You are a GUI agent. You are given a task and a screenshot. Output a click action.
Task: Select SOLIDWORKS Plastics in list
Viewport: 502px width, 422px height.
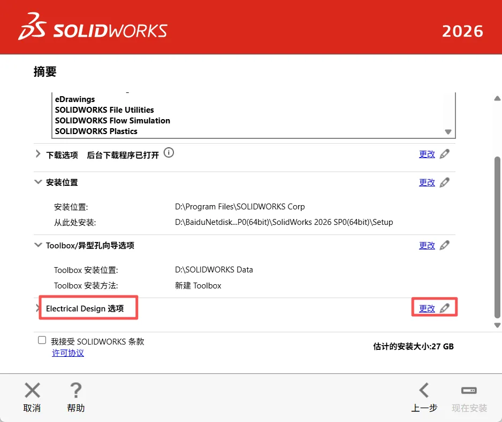pyautogui.click(x=96, y=131)
